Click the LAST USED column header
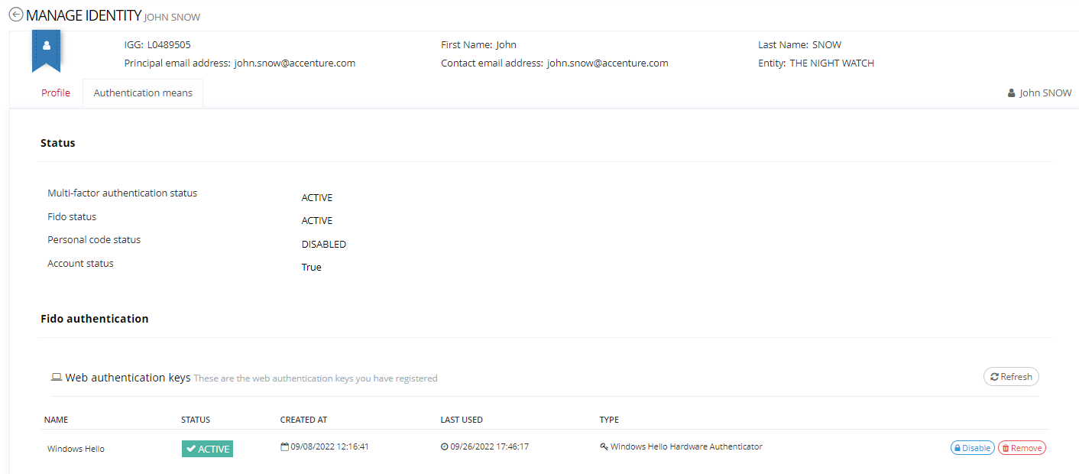 click(x=462, y=420)
